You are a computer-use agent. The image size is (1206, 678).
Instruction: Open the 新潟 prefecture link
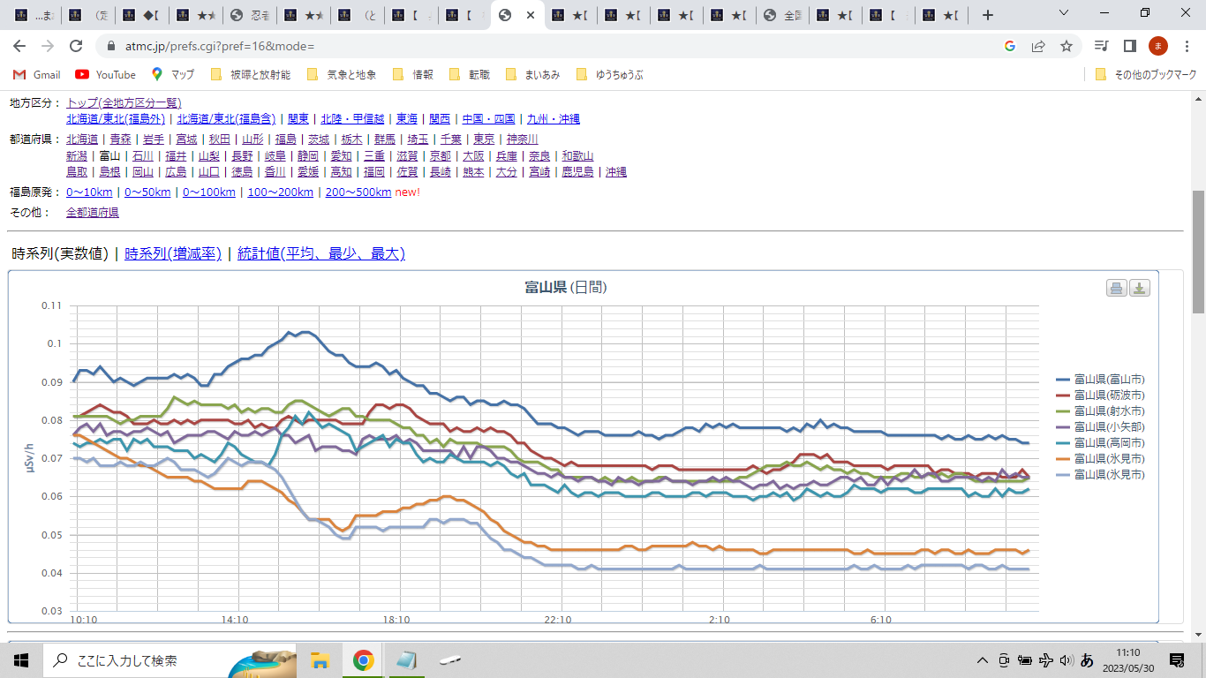click(77, 155)
